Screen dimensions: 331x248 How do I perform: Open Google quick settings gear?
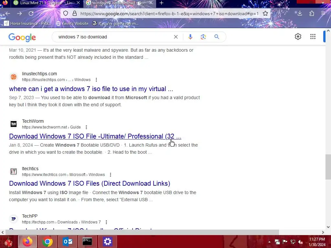click(298, 36)
